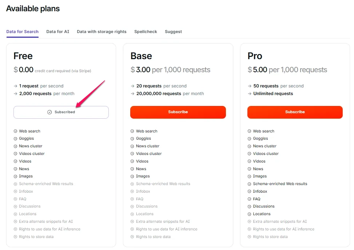354x250 pixels.
Task: Open the Data for AI tab
Action: 57,32
